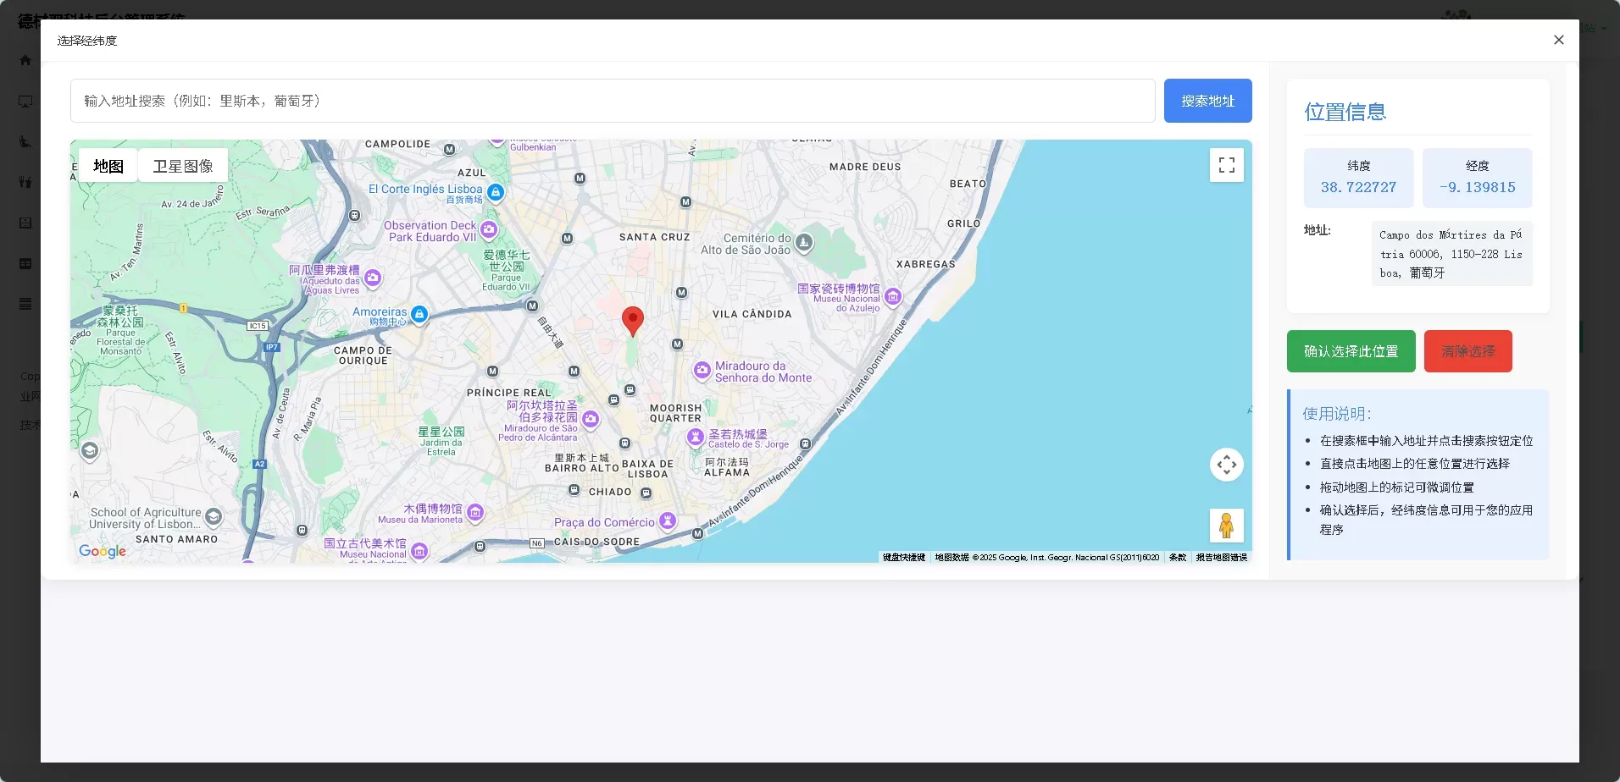Click the Castelo de S. Jorge landmark icon

[696, 437]
